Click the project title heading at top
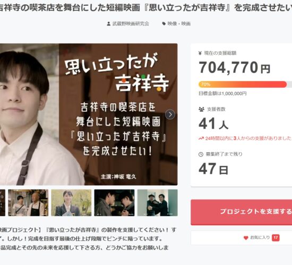Screen dimensions: 292x265 (146, 7)
